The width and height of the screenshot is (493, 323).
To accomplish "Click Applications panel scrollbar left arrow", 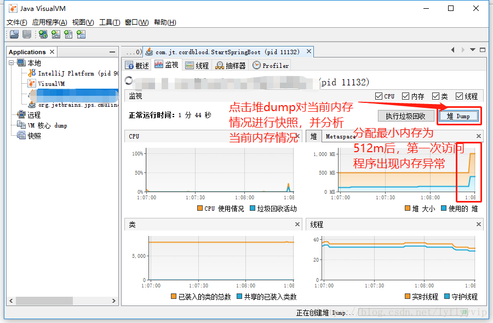I will tap(11, 301).
